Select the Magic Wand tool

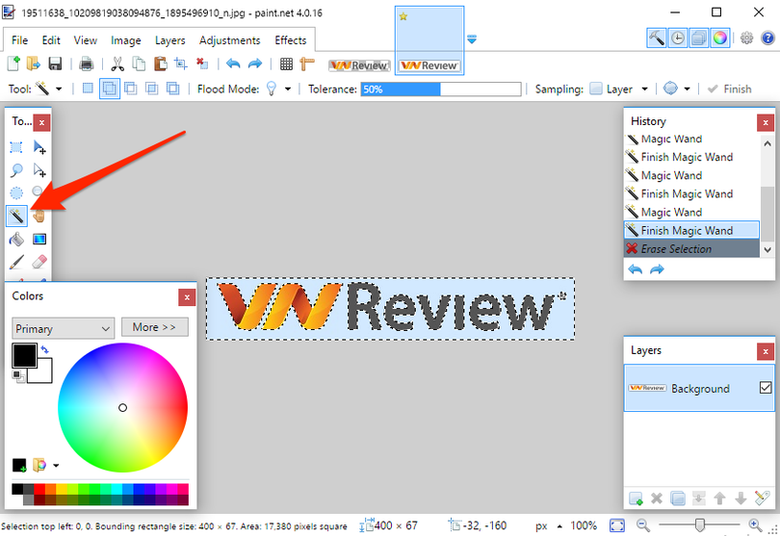coord(16,215)
